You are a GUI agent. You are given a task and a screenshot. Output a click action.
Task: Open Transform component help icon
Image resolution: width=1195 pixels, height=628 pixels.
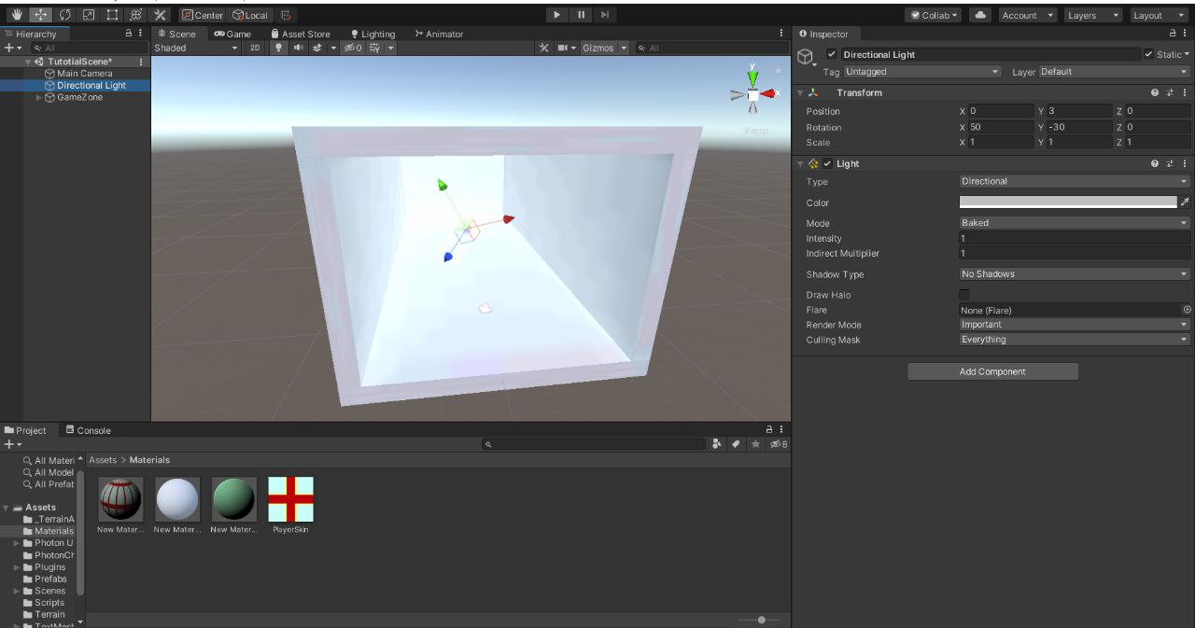pos(1155,92)
